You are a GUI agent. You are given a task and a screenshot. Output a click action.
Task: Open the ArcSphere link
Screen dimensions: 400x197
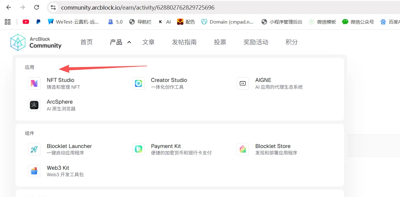[60, 102]
